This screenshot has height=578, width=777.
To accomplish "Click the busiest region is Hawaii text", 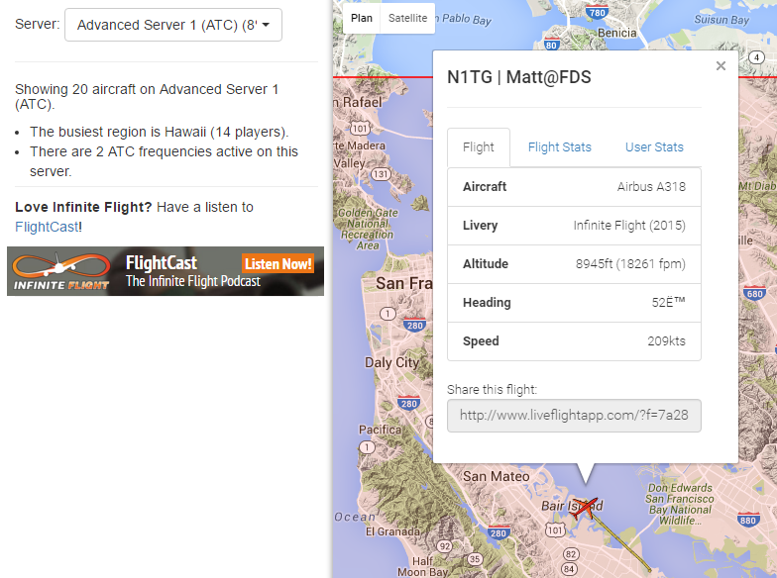I will click(x=159, y=132).
